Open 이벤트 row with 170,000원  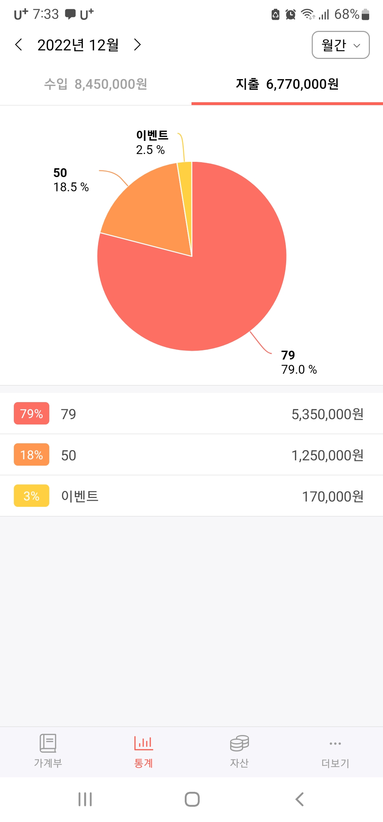pos(191,496)
